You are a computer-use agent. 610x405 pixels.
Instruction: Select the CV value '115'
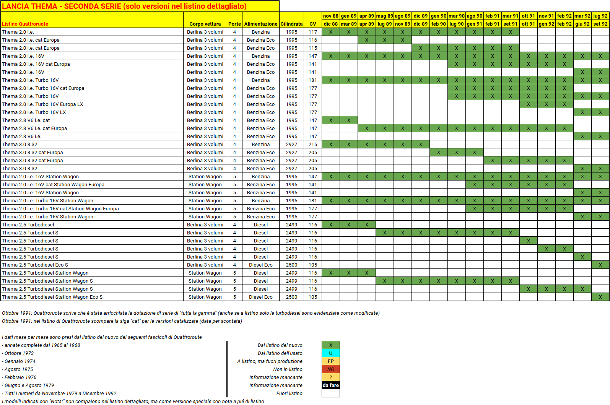(x=313, y=48)
